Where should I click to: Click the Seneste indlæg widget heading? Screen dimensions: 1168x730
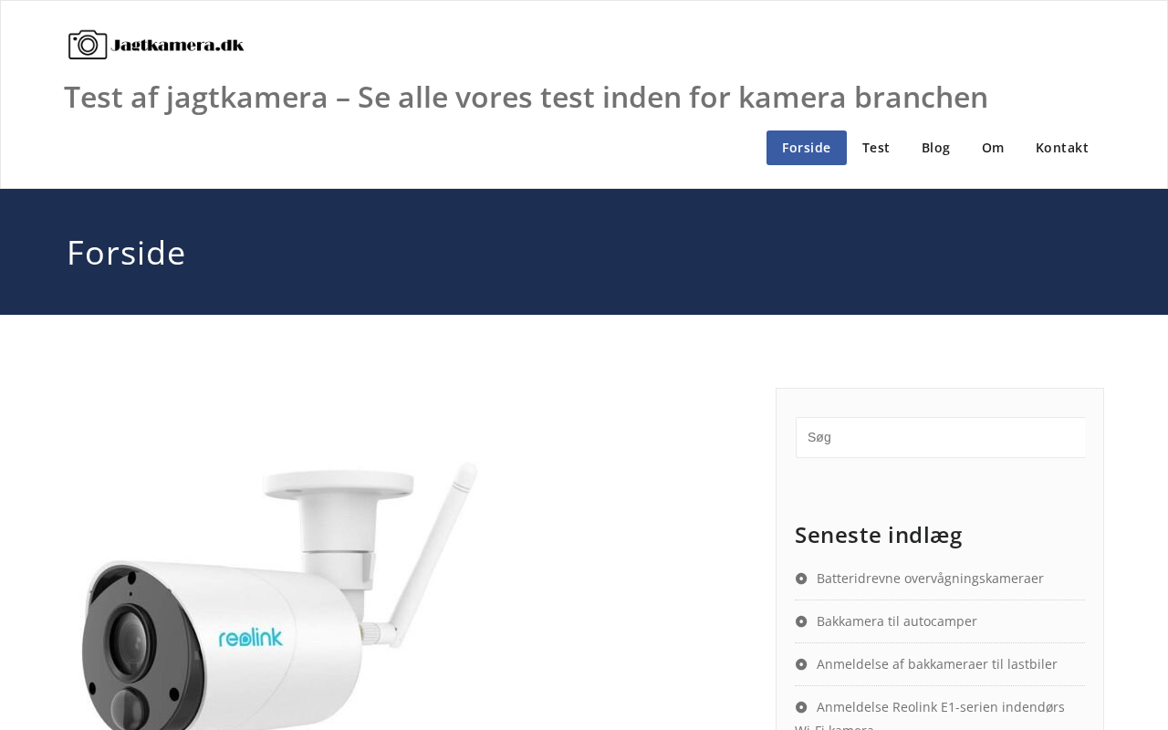(x=878, y=535)
